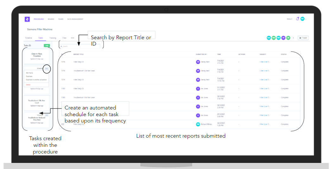This screenshot has width=331, height=169.
Task: Click the RM avatar in member row
Action: (x=278, y=38)
